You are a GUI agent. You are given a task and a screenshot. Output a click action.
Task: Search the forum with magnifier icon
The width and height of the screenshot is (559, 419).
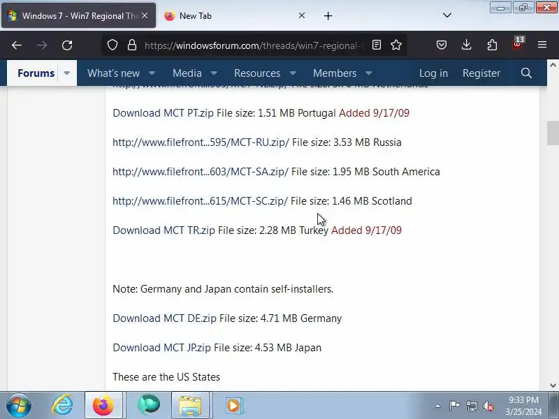(x=526, y=73)
